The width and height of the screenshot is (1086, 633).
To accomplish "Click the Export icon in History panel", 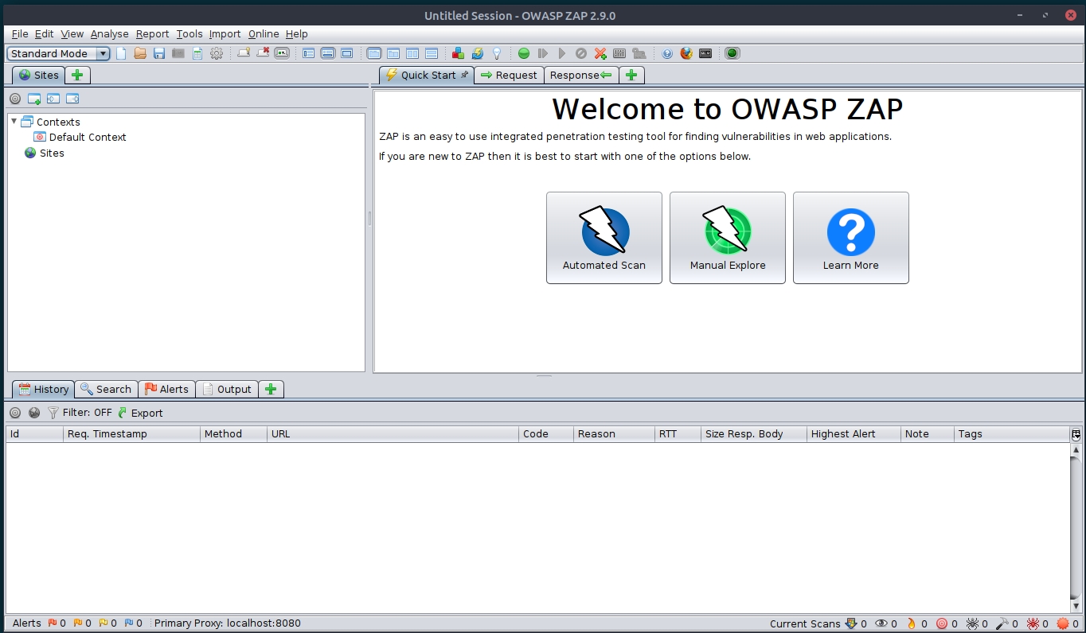I will (x=140, y=413).
